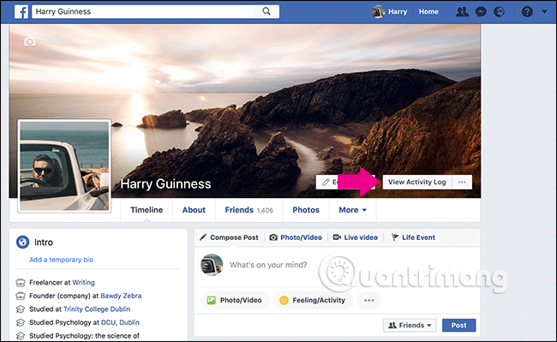The width and height of the screenshot is (557, 342).
Task: Click the Facebook logo icon
Action: pos(21,12)
